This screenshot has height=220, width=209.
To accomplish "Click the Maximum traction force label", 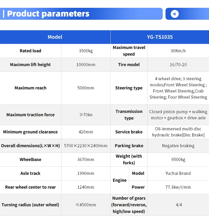I will coord(30,115).
